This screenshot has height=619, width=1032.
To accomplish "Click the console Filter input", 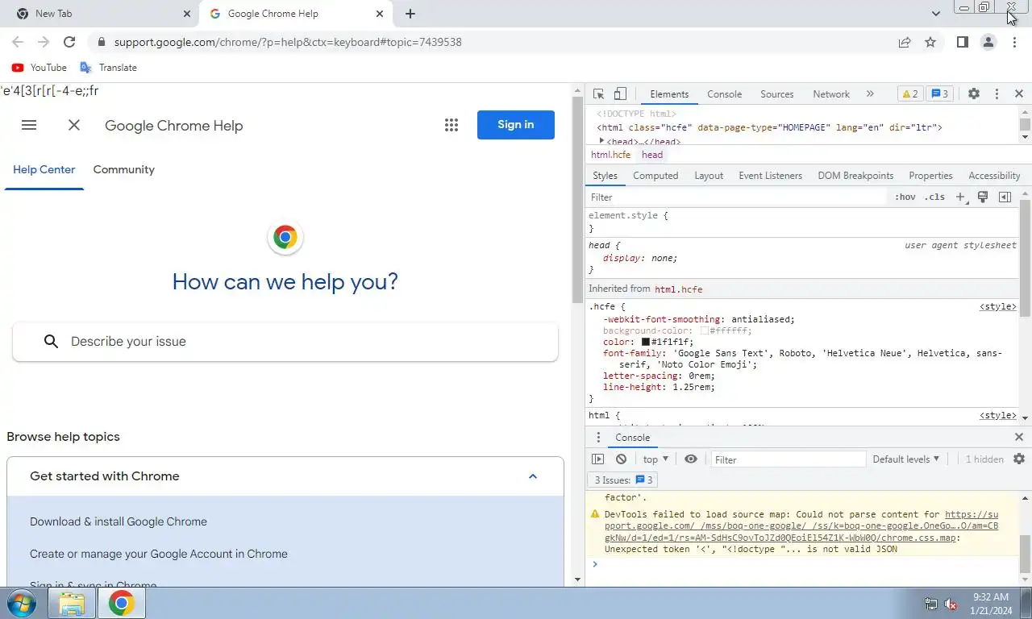I will pyautogui.click(x=788, y=459).
